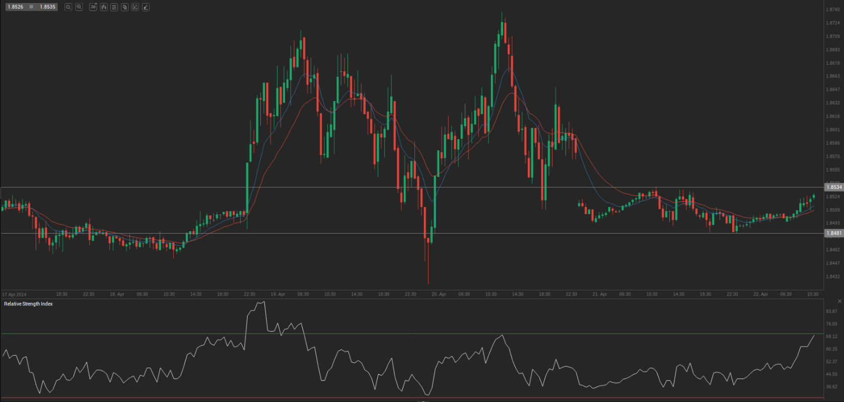Click the 22. Apr date marker
The height and width of the screenshot is (402, 844).
tap(760, 294)
